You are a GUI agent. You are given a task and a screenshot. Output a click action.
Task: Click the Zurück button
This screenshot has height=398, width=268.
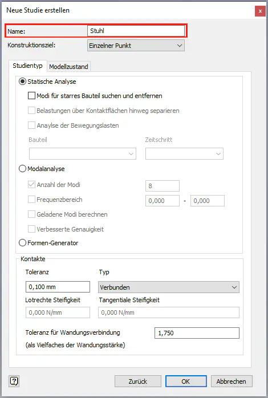(x=138, y=381)
